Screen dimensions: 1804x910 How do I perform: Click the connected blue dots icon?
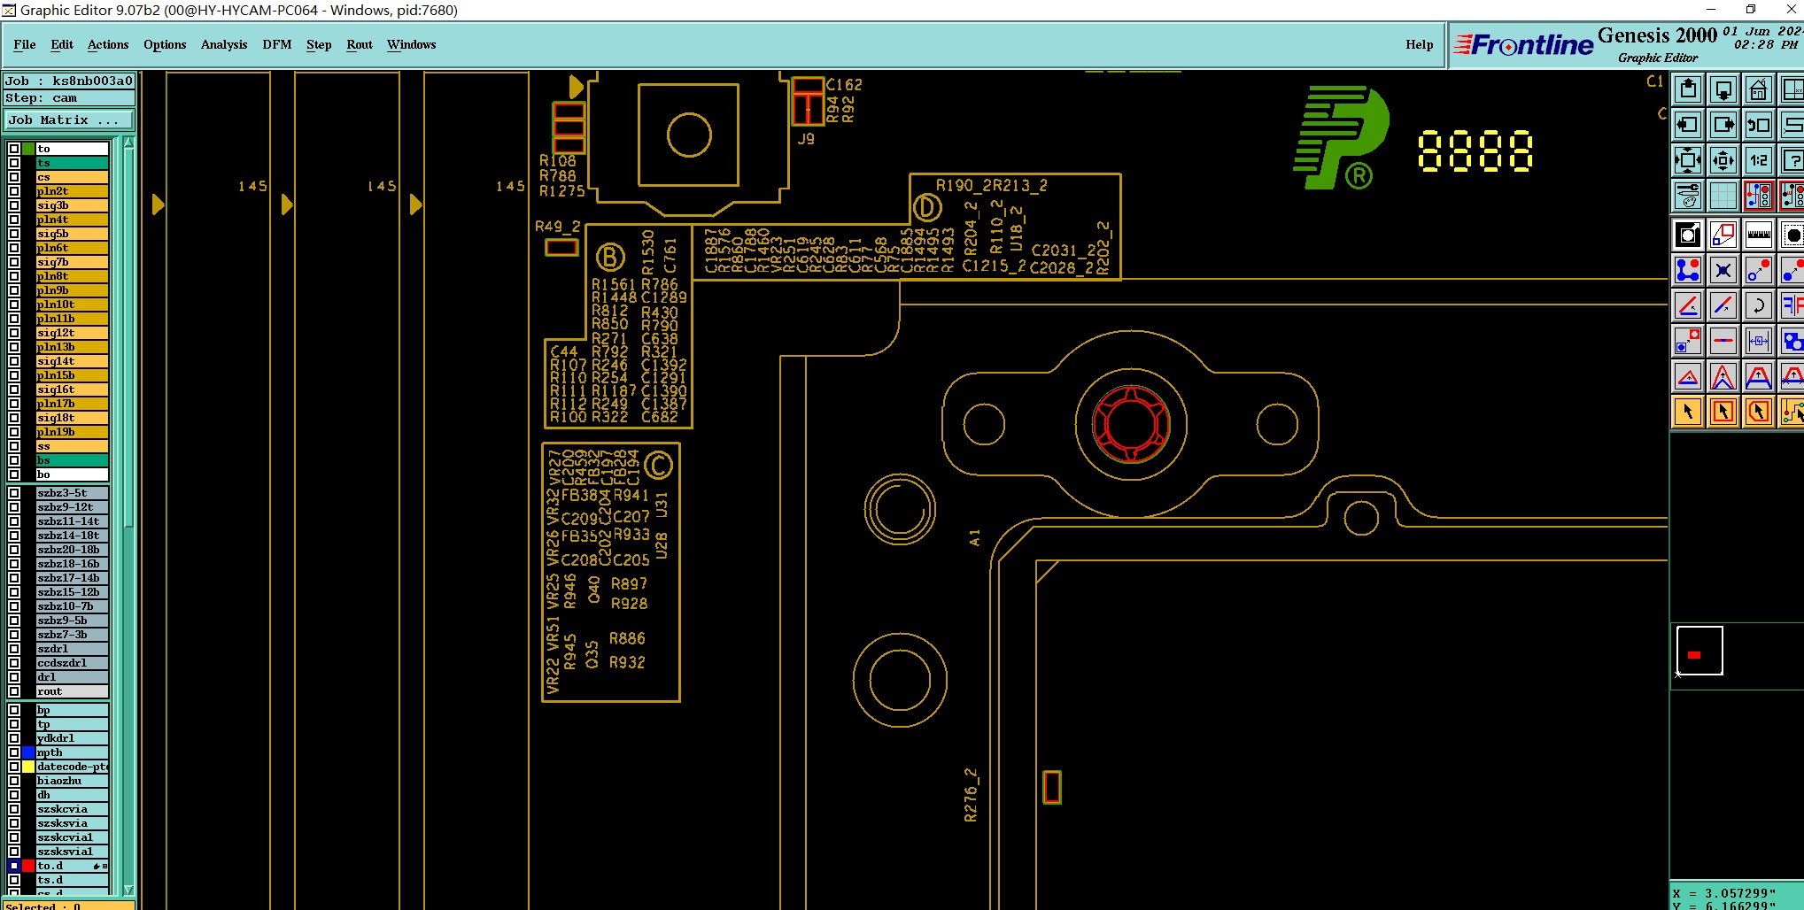1688,270
